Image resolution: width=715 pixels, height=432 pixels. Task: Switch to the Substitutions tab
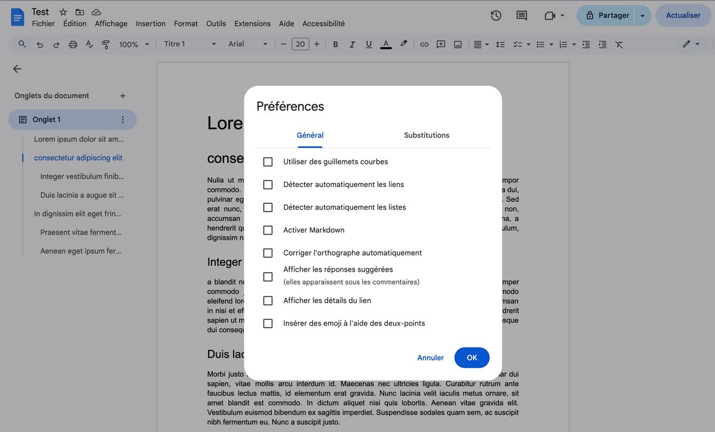[x=426, y=135]
